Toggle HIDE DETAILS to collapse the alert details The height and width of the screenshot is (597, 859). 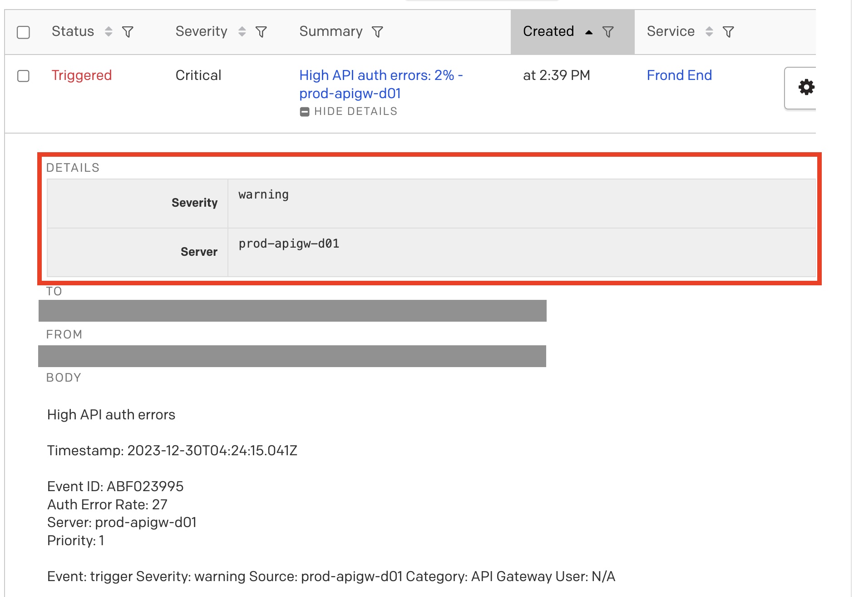pyautogui.click(x=355, y=111)
